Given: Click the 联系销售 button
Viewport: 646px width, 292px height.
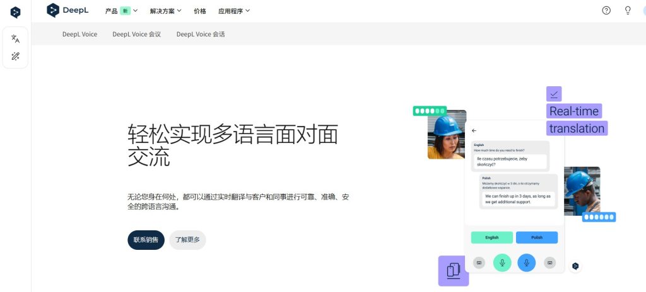Looking at the screenshot, I should [146, 240].
